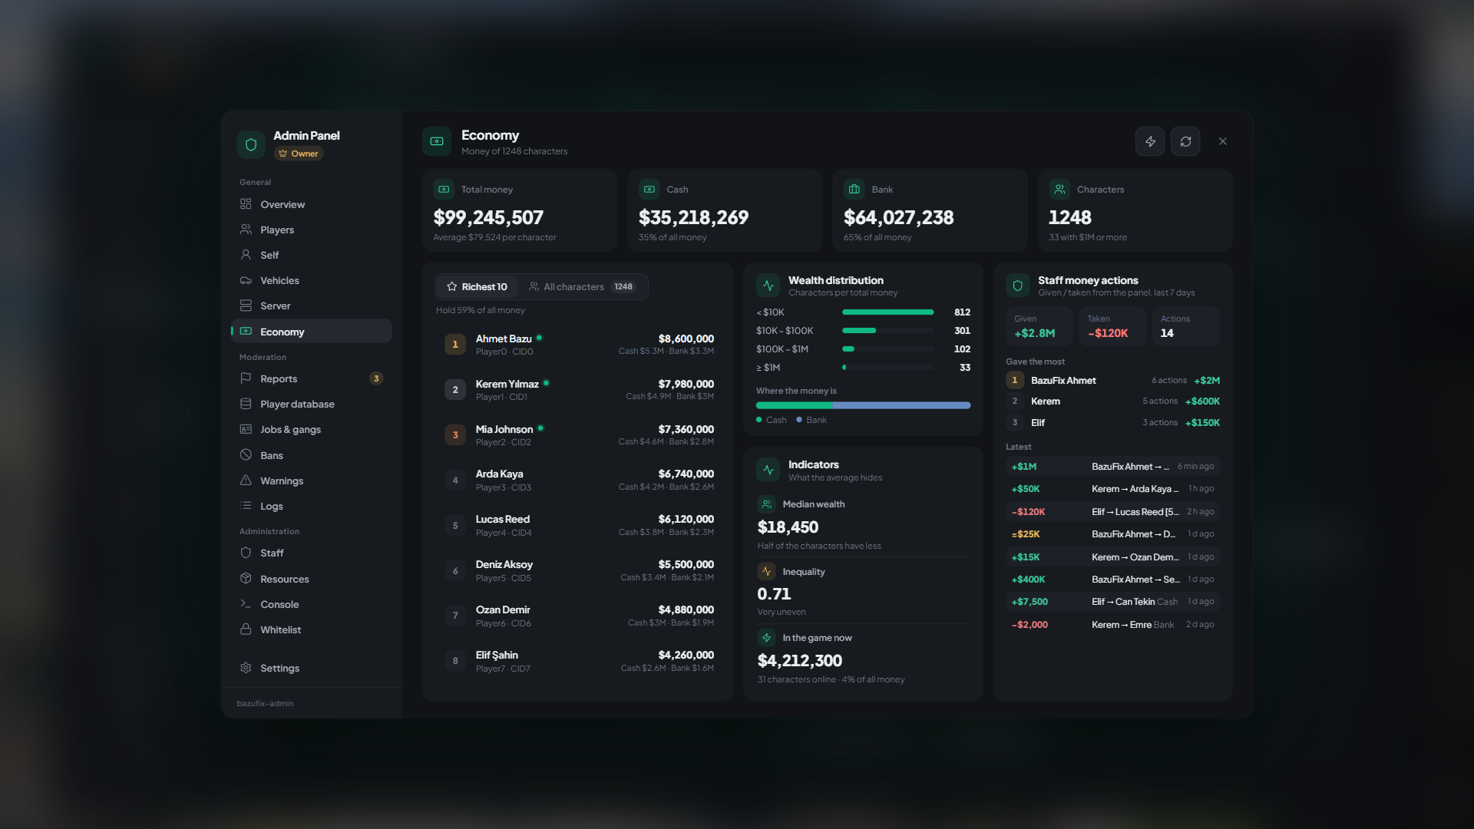Click the Taken -$120K stat box
Screen dimensions: 1474x829
coord(1112,326)
